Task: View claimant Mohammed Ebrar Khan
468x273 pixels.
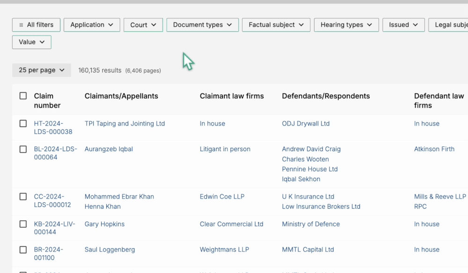Action: (x=119, y=197)
